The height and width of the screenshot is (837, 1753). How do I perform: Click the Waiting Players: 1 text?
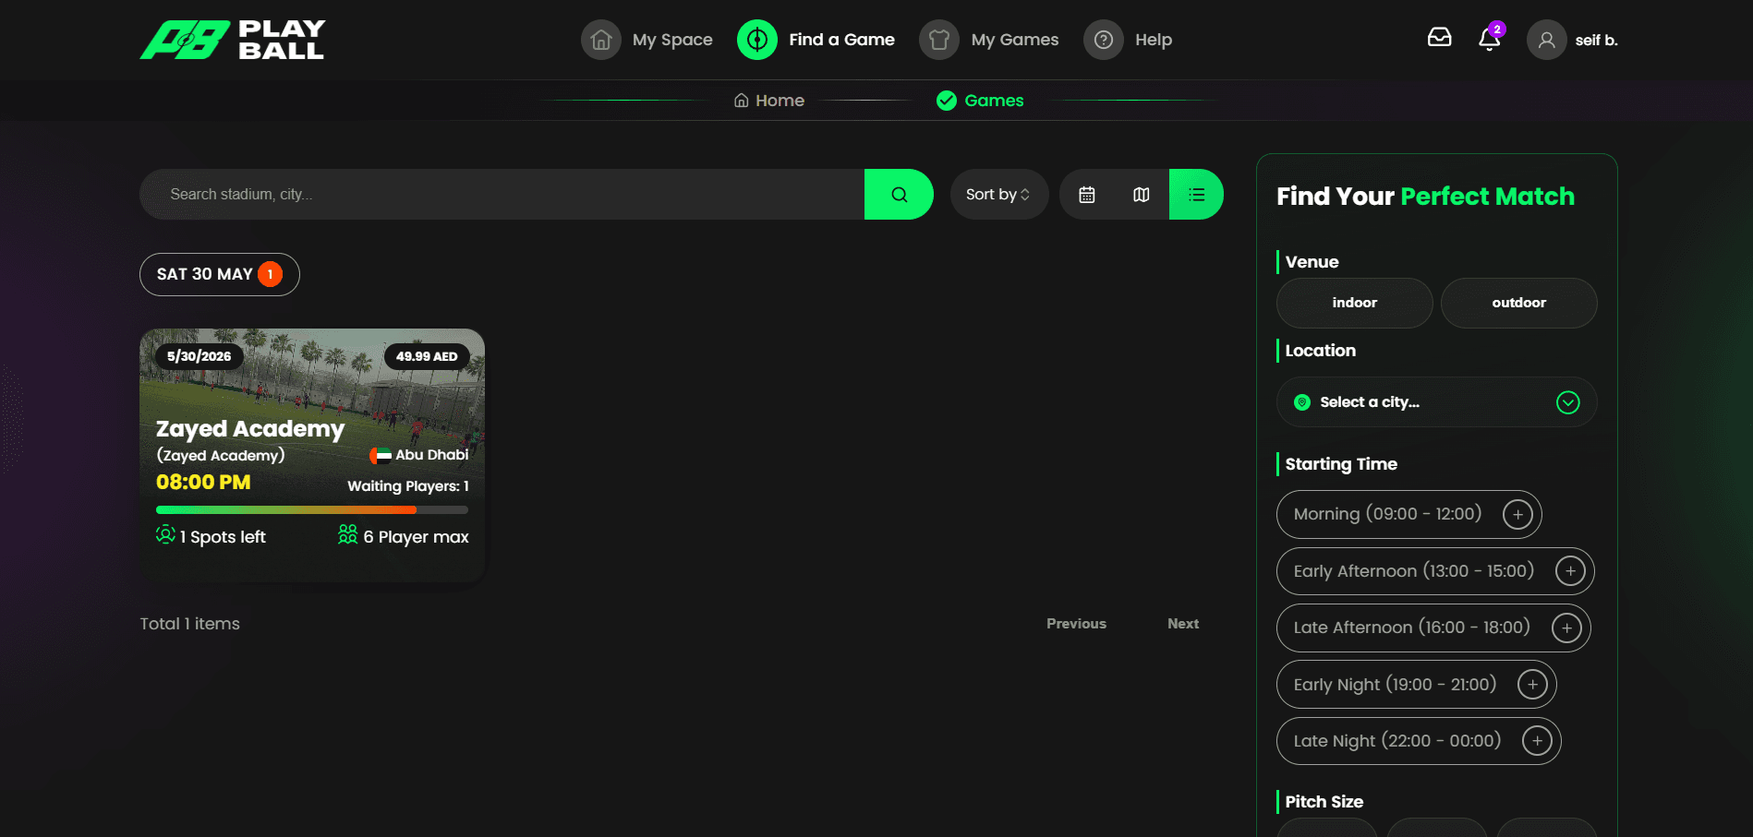point(408,486)
